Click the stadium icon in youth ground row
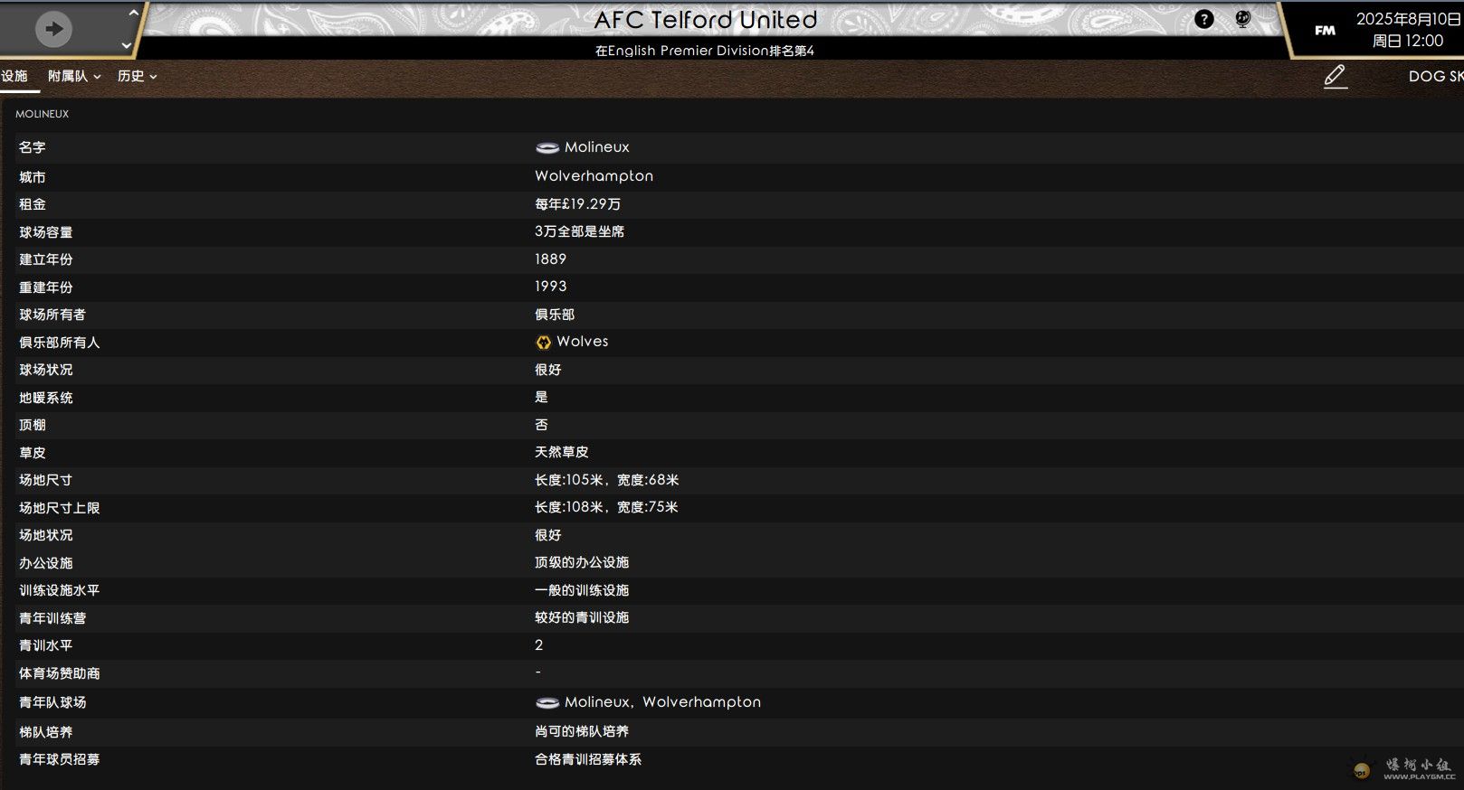Screen dimensions: 1464x790 pyautogui.click(x=547, y=702)
